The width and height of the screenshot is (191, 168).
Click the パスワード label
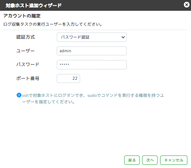coord(28,64)
